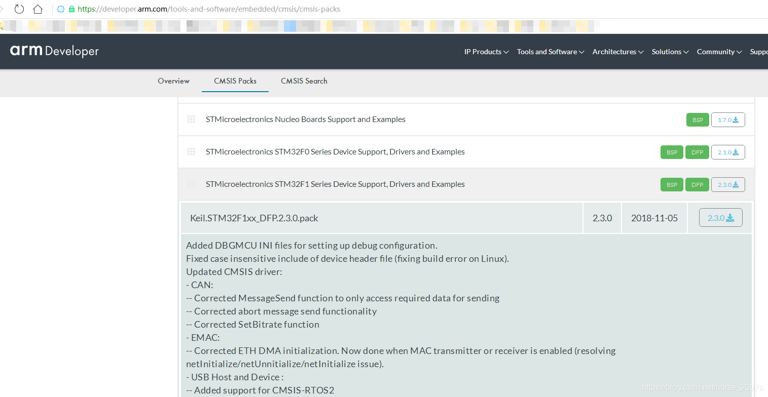Download STM32F1 pack 2.3.0 in header row
The image size is (768, 397).
[728, 185]
